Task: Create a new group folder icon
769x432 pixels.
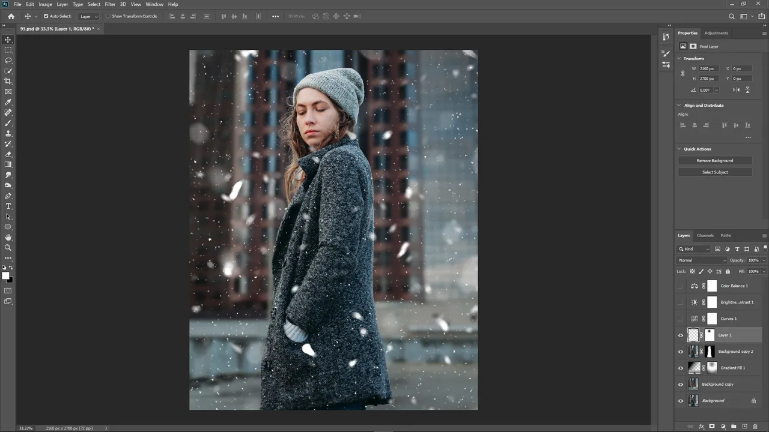Action: (x=734, y=426)
